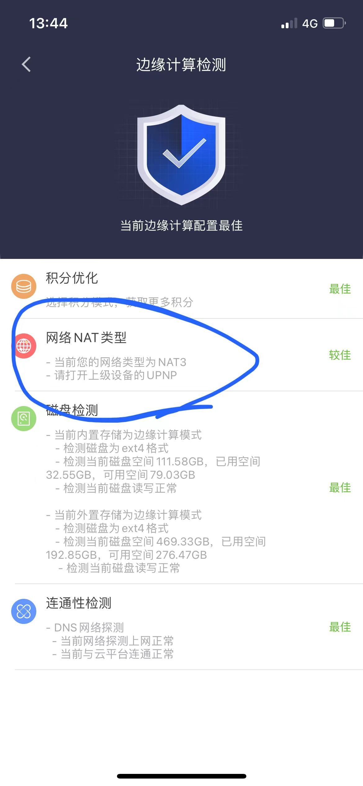This screenshot has width=363, height=786.
Task: Tap the green disk detection icon
Action: click(24, 418)
